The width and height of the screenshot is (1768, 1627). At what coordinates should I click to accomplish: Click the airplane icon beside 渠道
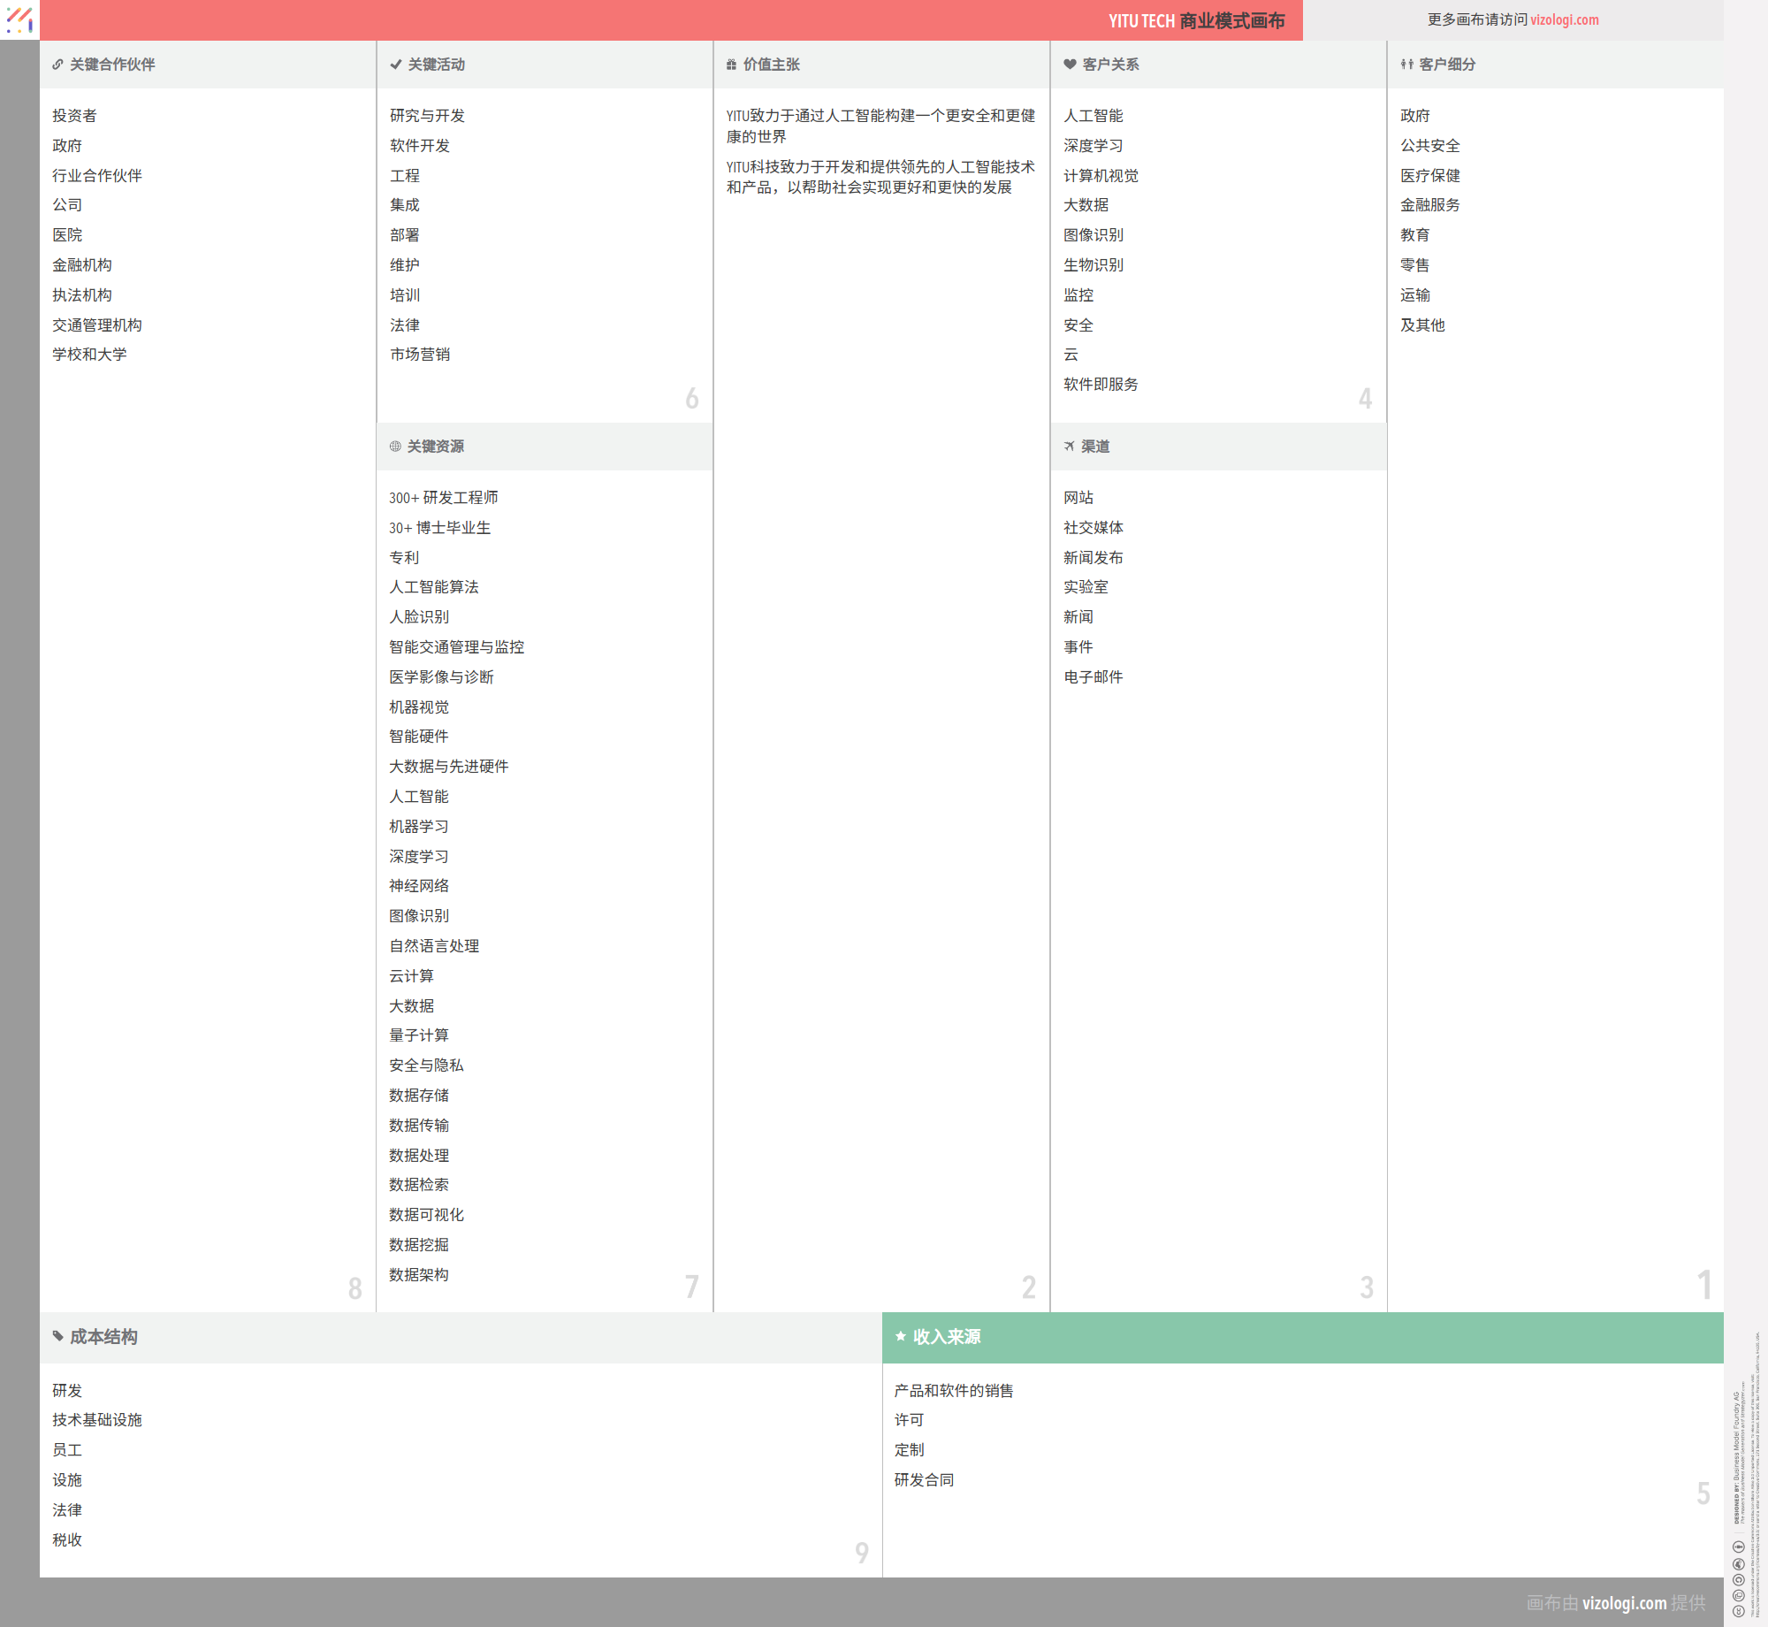pyautogui.click(x=1070, y=447)
